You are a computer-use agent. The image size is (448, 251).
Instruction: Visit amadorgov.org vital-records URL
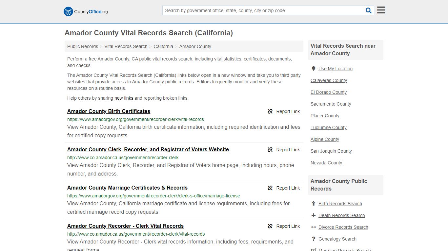[135, 119]
